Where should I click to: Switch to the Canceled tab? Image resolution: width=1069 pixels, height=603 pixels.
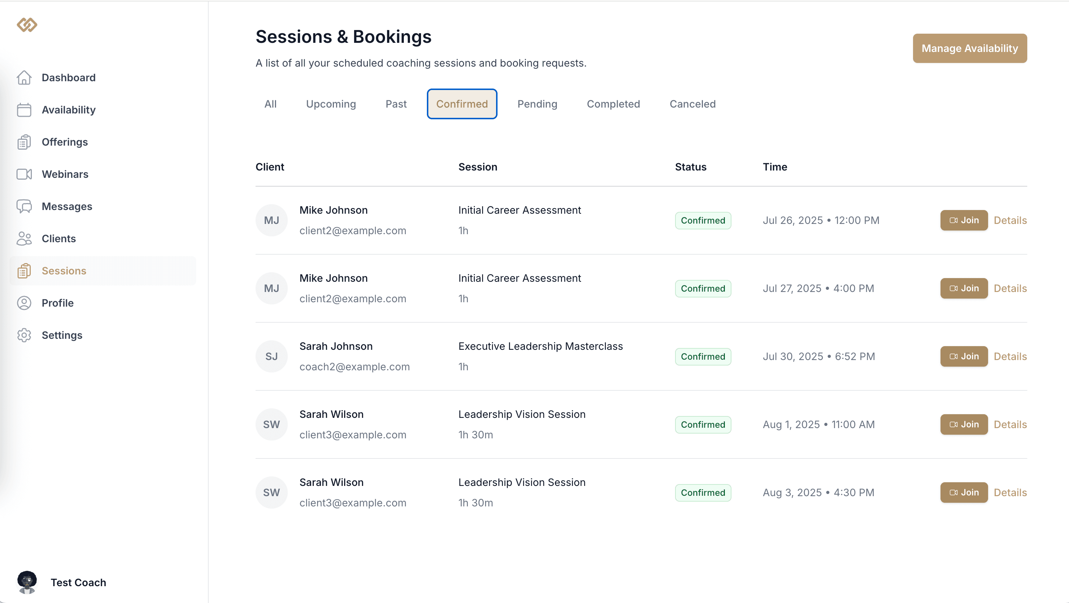[x=692, y=104]
